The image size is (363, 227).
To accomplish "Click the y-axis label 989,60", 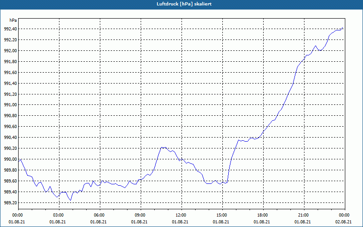I will 10,181.
